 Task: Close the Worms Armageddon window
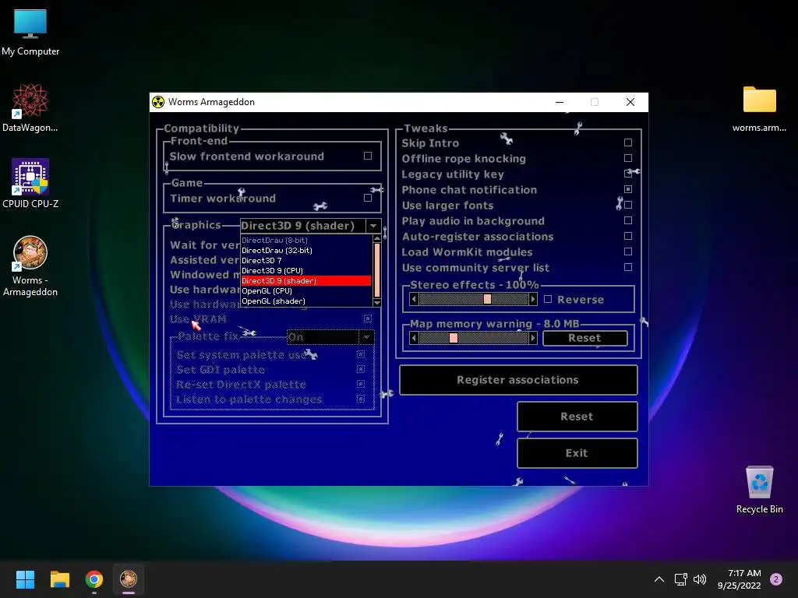pos(630,102)
